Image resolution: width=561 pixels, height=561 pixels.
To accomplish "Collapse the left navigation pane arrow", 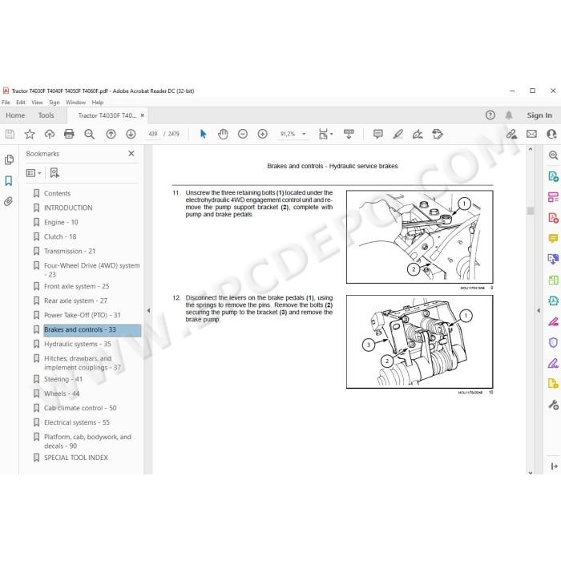I will pos(148,311).
